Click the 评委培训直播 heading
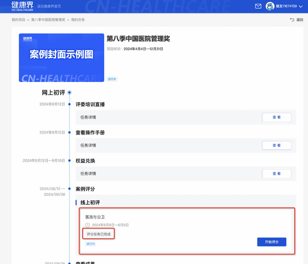 pyautogui.click(x=90, y=104)
